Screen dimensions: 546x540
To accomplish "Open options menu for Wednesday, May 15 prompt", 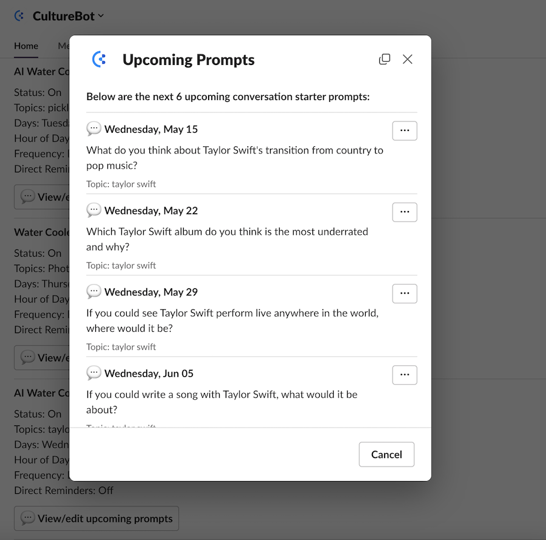I will (x=404, y=130).
